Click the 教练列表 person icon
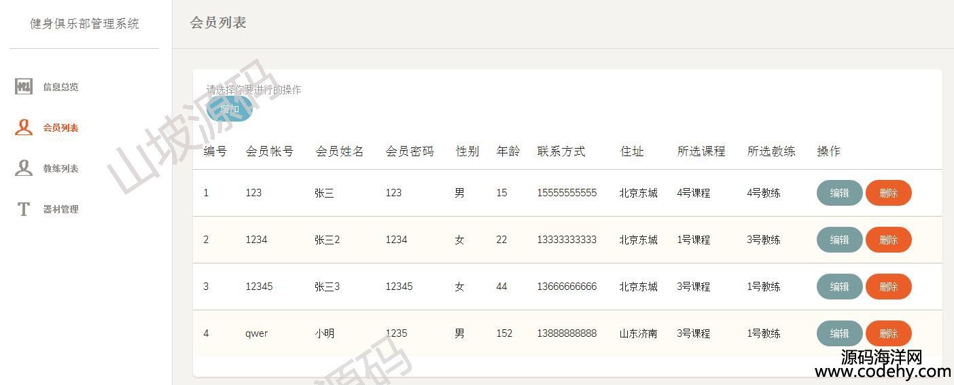Image resolution: width=954 pixels, height=385 pixels. [x=24, y=168]
